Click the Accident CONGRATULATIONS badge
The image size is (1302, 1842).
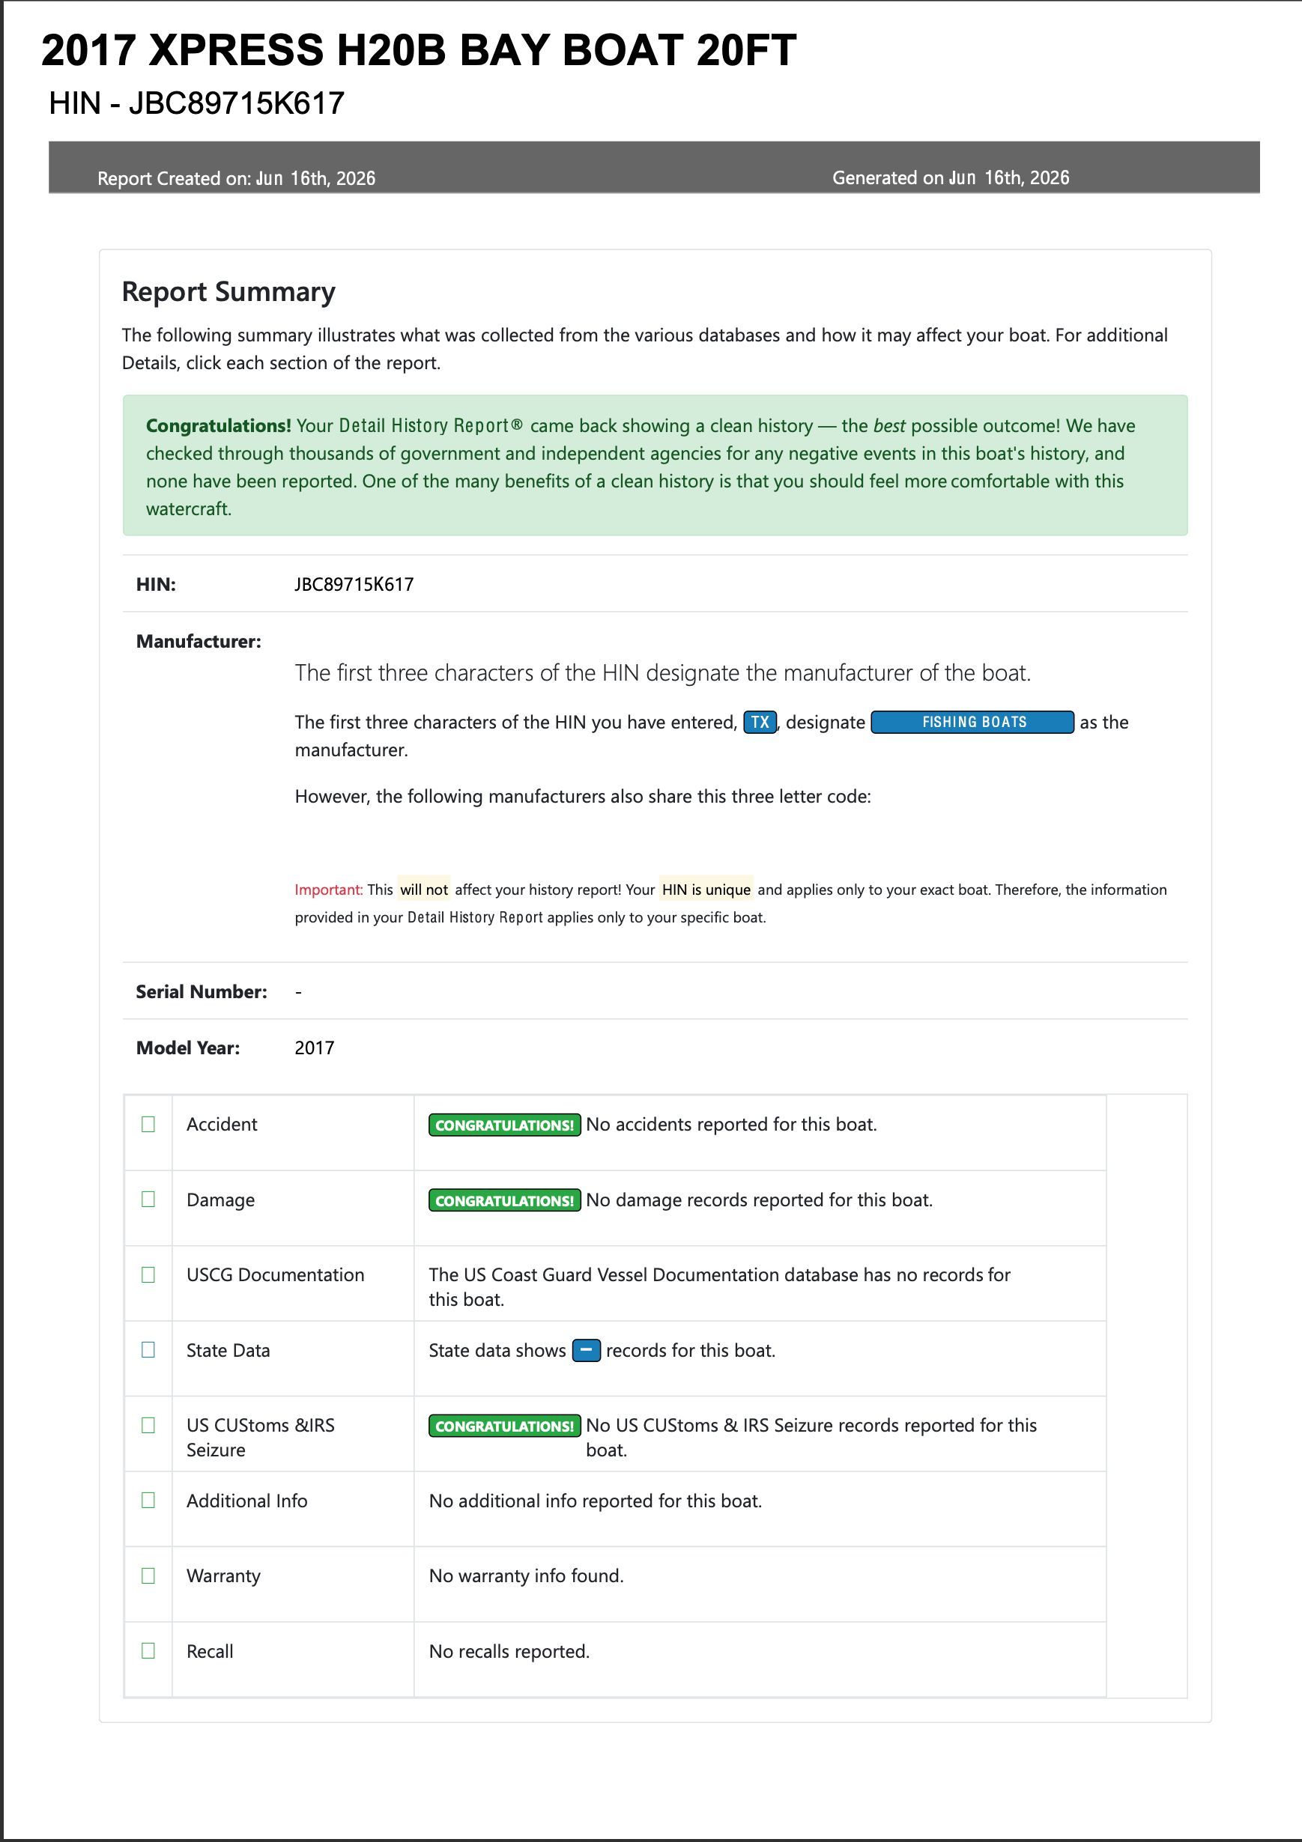point(504,1125)
